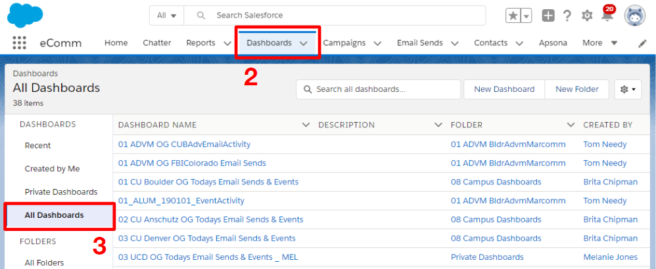Expand the Reports tab chevron
The image size is (656, 269).
[227, 43]
